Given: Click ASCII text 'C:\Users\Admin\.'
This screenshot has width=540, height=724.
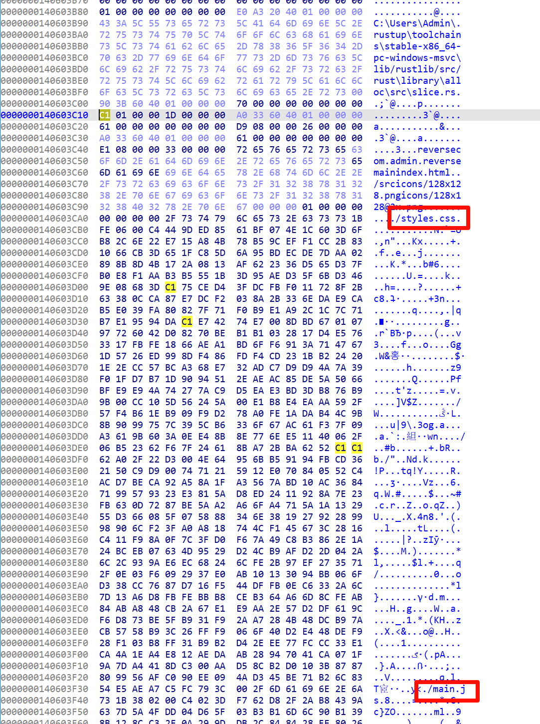Looking at the screenshot, I should point(417,23).
